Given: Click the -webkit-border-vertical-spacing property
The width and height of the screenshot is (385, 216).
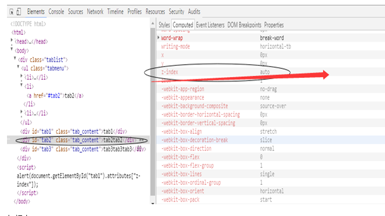Looking at the screenshot, I should [198, 123].
